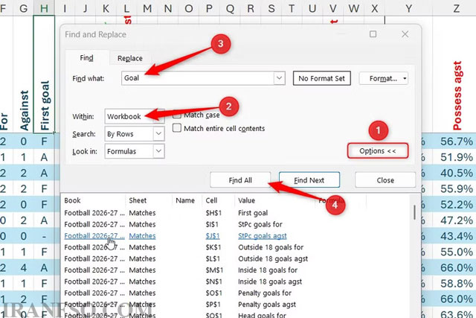This screenshot has width=476, height=318.
Task: Select column H header in spreadsheet
Action: (44, 8)
